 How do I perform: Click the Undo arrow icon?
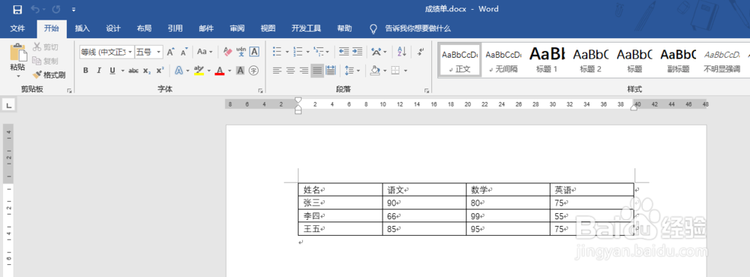pos(35,9)
